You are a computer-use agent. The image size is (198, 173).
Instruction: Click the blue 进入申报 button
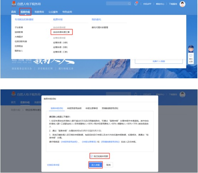click(x=96, y=165)
